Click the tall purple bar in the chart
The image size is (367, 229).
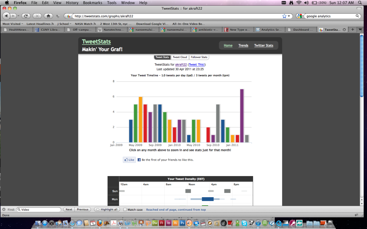(x=242, y=115)
